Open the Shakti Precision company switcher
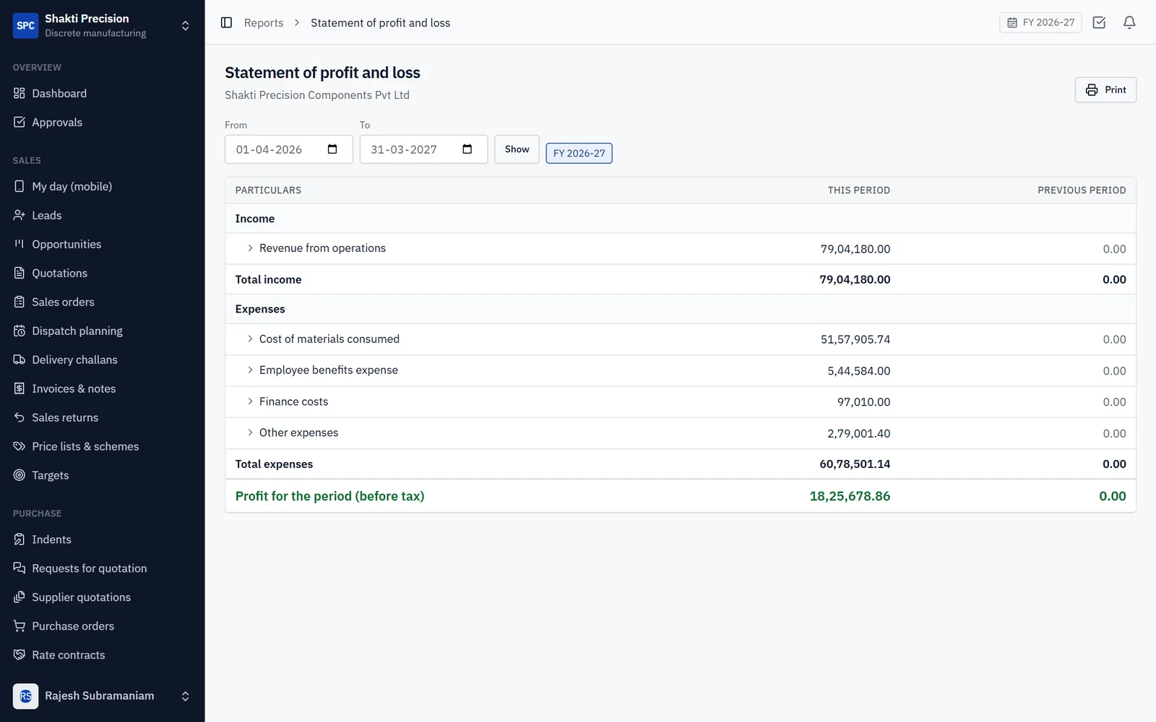Screen dimensions: 1156x722 point(102,25)
